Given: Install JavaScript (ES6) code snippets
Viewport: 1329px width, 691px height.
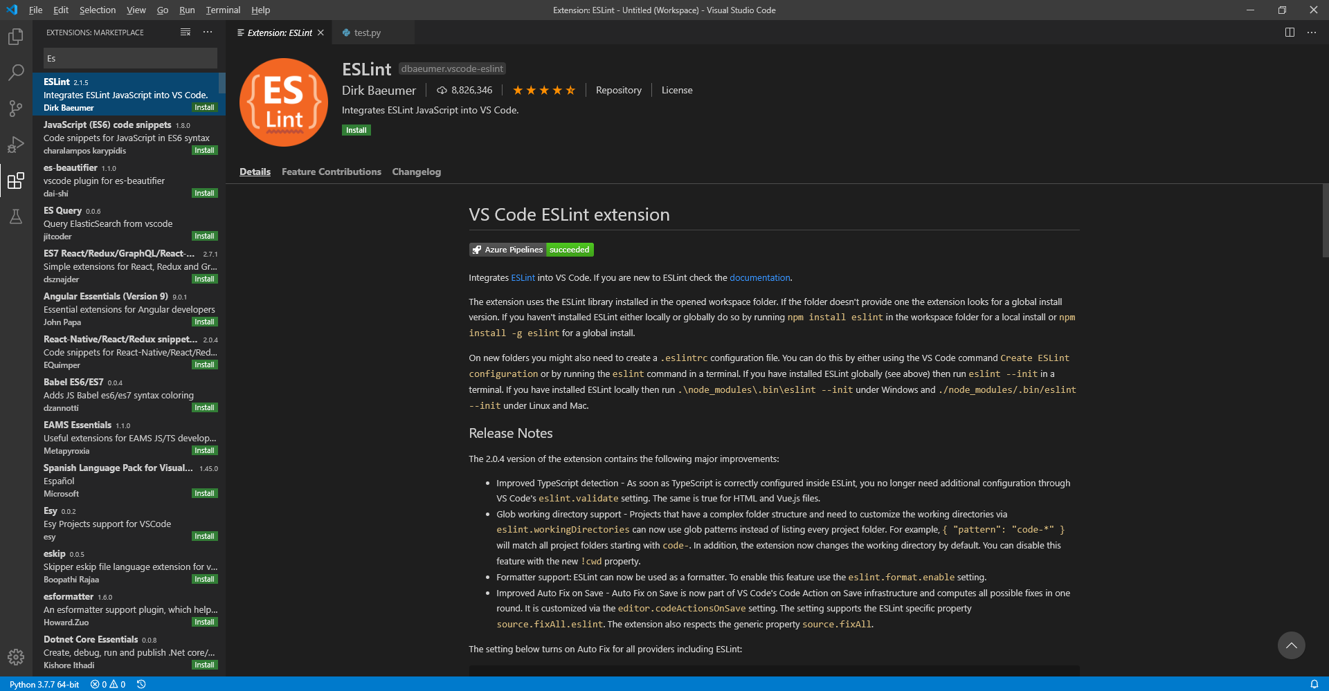Looking at the screenshot, I should (204, 150).
